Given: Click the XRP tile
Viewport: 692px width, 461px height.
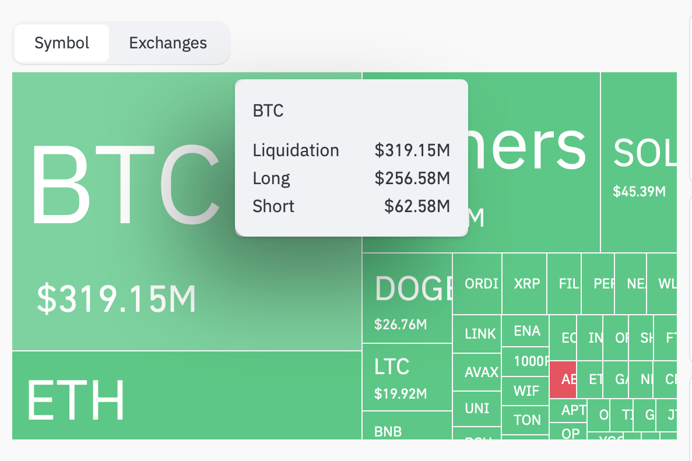Looking at the screenshot, I should click(525, 284).
